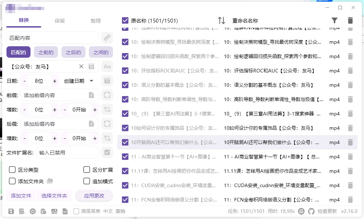Click the 选择文件夹 button

[x=54, y=196]
